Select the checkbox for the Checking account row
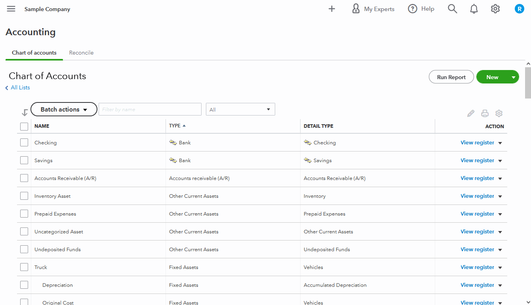 pyautogui.click(x=24, y=142)
